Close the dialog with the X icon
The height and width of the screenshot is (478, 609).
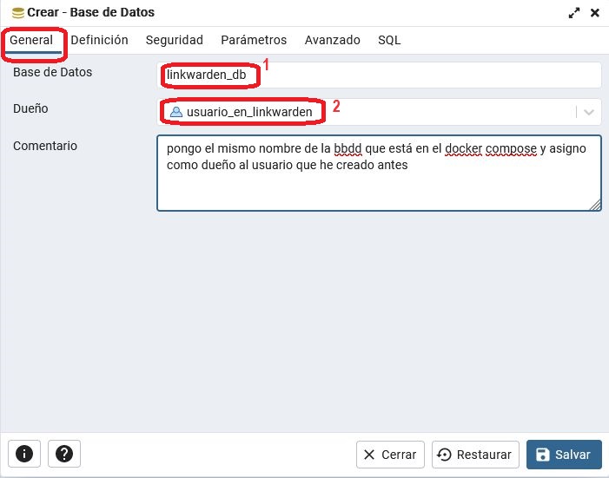[595, 13]
